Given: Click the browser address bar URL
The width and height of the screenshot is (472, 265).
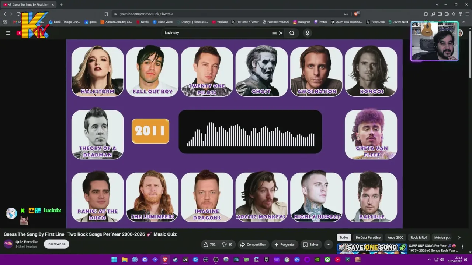Looking at the screenshot, I should coord(146,14).
